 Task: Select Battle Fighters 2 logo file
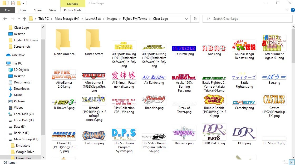coord(214,84)
